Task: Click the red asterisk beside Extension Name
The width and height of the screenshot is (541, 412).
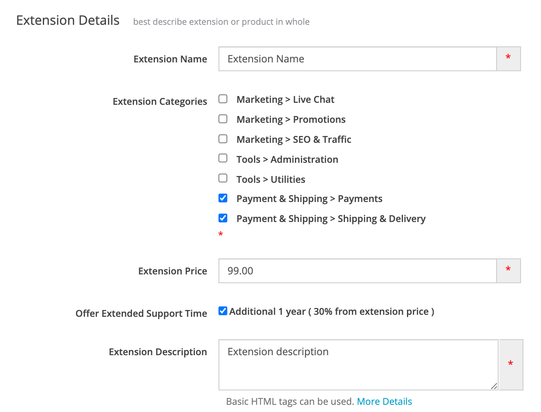Action: pyautogui.click(x=508, y=58)
